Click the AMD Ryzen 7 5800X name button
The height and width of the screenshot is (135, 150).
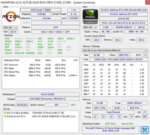tap(40, 10)
